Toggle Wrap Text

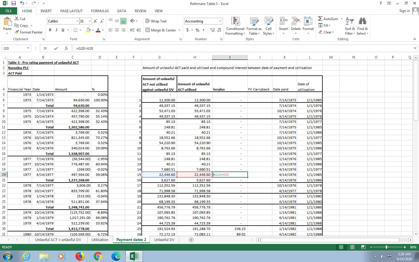(x=156, y=21)
